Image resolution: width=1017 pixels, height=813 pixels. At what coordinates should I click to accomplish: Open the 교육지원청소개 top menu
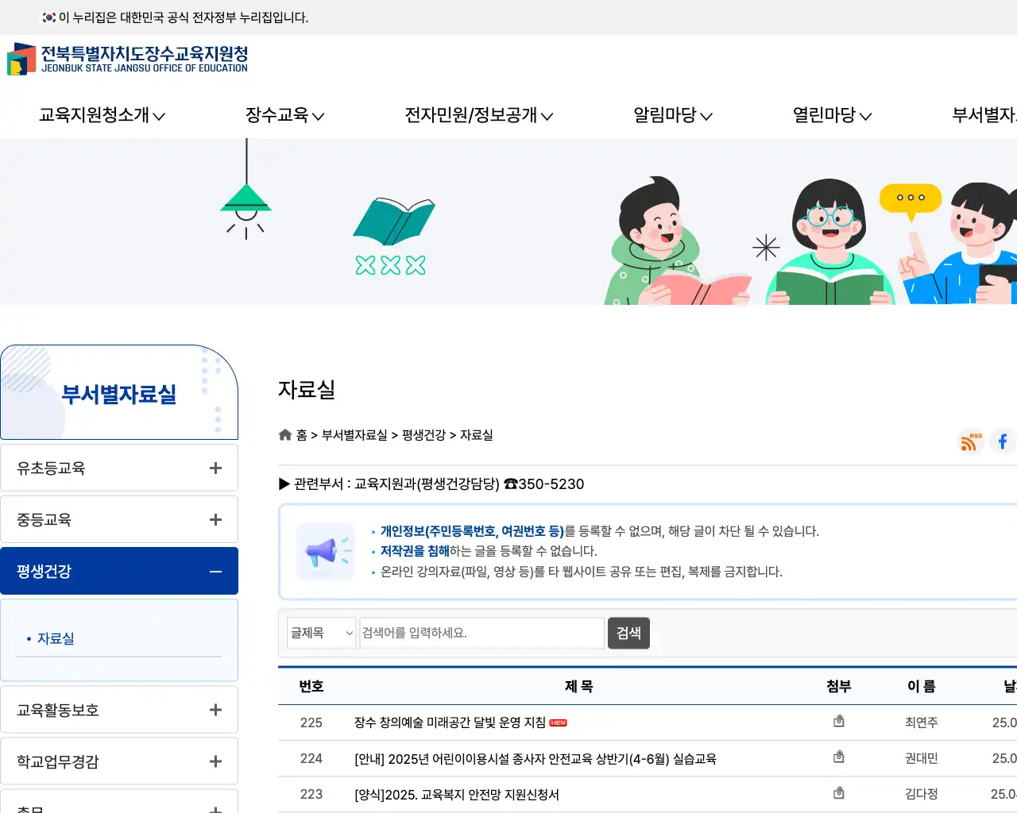(x=102, y=115)
